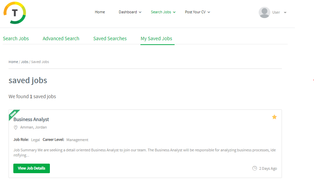This screenshot has height=180, width=314.
Task: Select the Saved Searches tab
Action: point(110,39)
